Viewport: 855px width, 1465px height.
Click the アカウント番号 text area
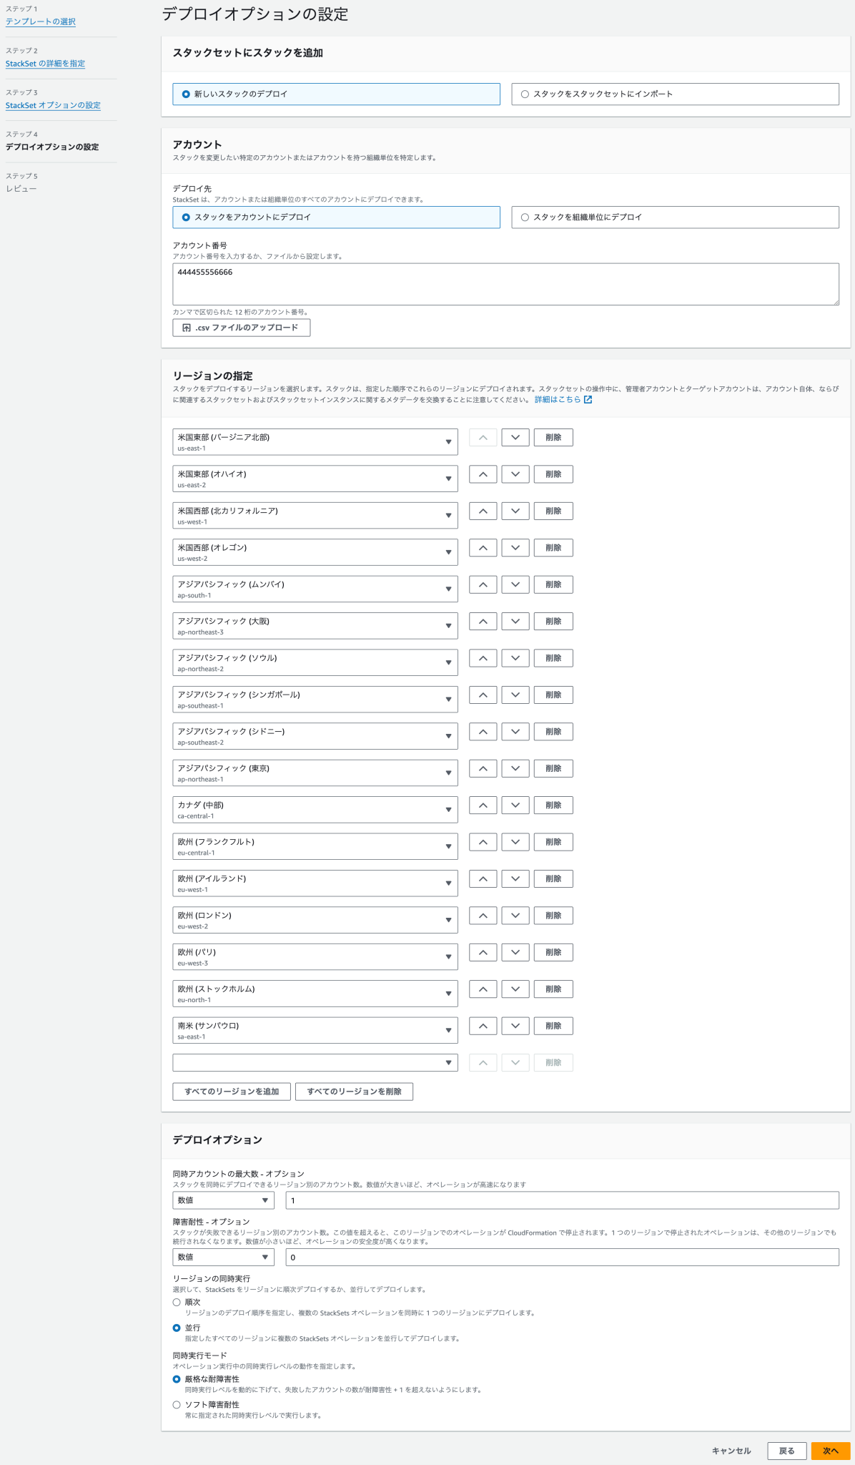pos(505,284)
